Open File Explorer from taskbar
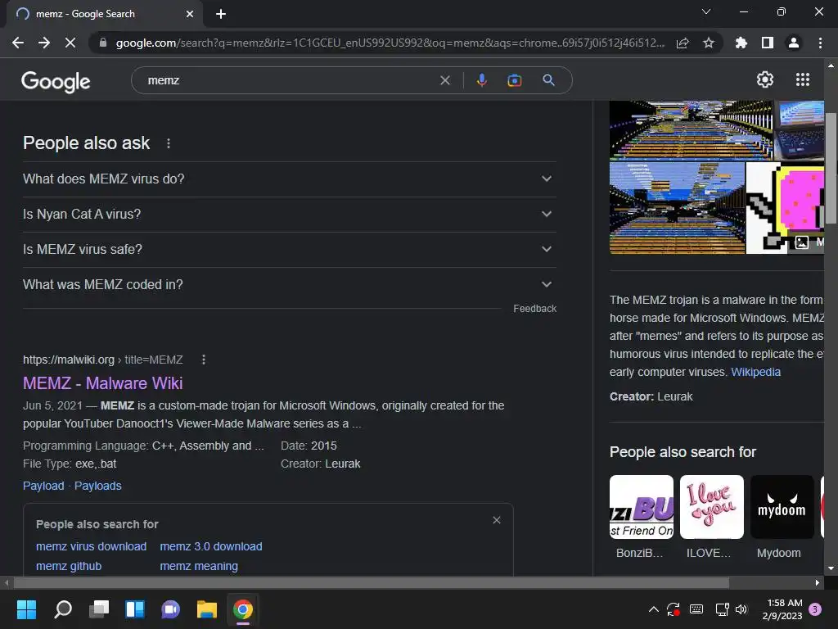 207,609
